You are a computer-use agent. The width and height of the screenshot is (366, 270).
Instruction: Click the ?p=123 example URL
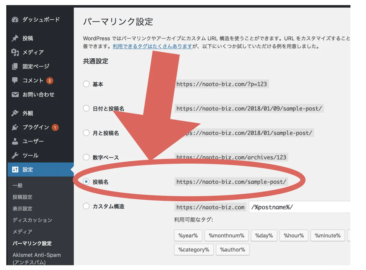pyautogui.click(x=222, y=84)
